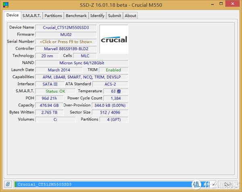
Task: Click the Capabilities value APM, LBA48, SMART list
Action: pos(82,77)
